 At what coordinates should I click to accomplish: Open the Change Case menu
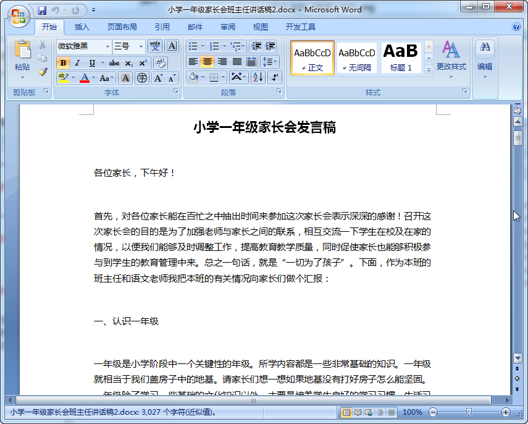[x=107, y=78]
